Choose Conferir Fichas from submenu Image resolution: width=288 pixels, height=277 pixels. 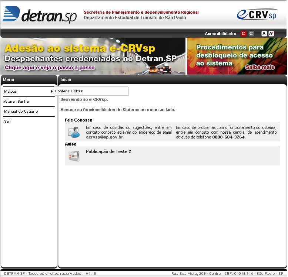91,91
